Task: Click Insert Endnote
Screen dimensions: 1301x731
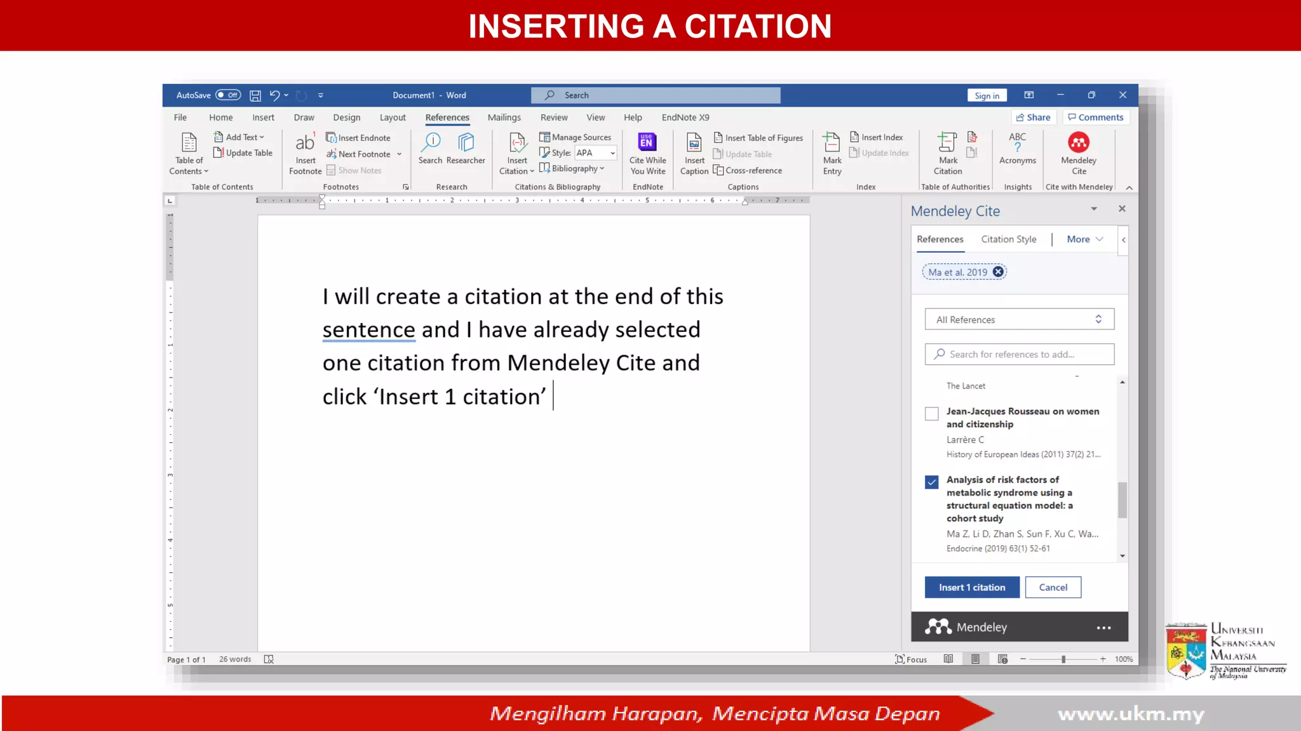Action: 358,138
